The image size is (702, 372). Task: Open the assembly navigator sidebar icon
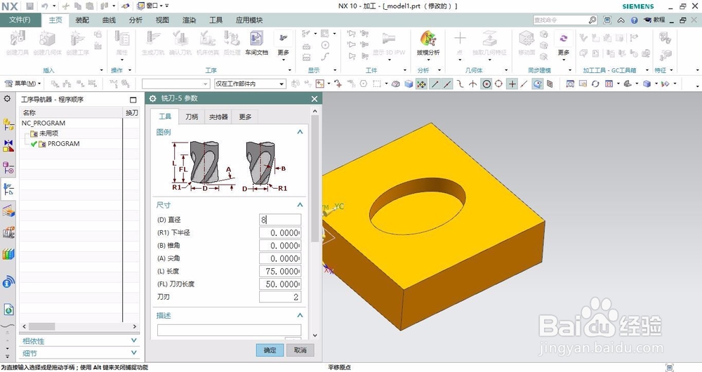pyautogui.click(x=8, y=124)
